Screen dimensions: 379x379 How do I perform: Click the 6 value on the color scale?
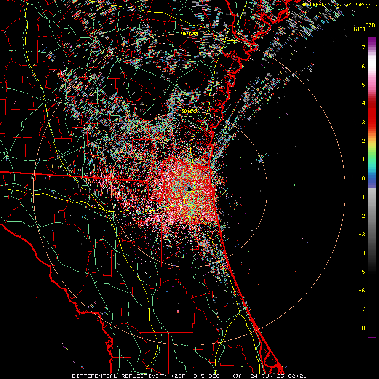coord(363,66)
